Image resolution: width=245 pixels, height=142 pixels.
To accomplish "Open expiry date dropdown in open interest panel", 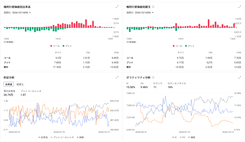I will coord(140,13).
